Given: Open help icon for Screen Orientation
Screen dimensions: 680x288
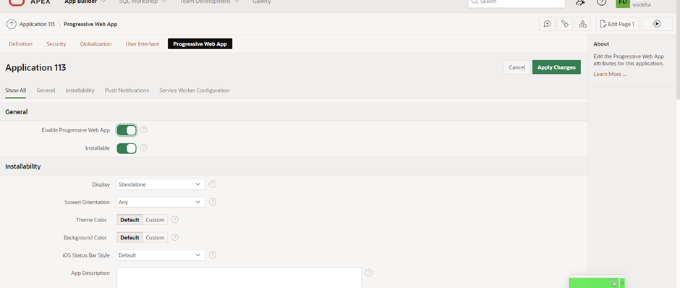Looking at the screenshot, I should pyautogui.click(x=213, y=202).
